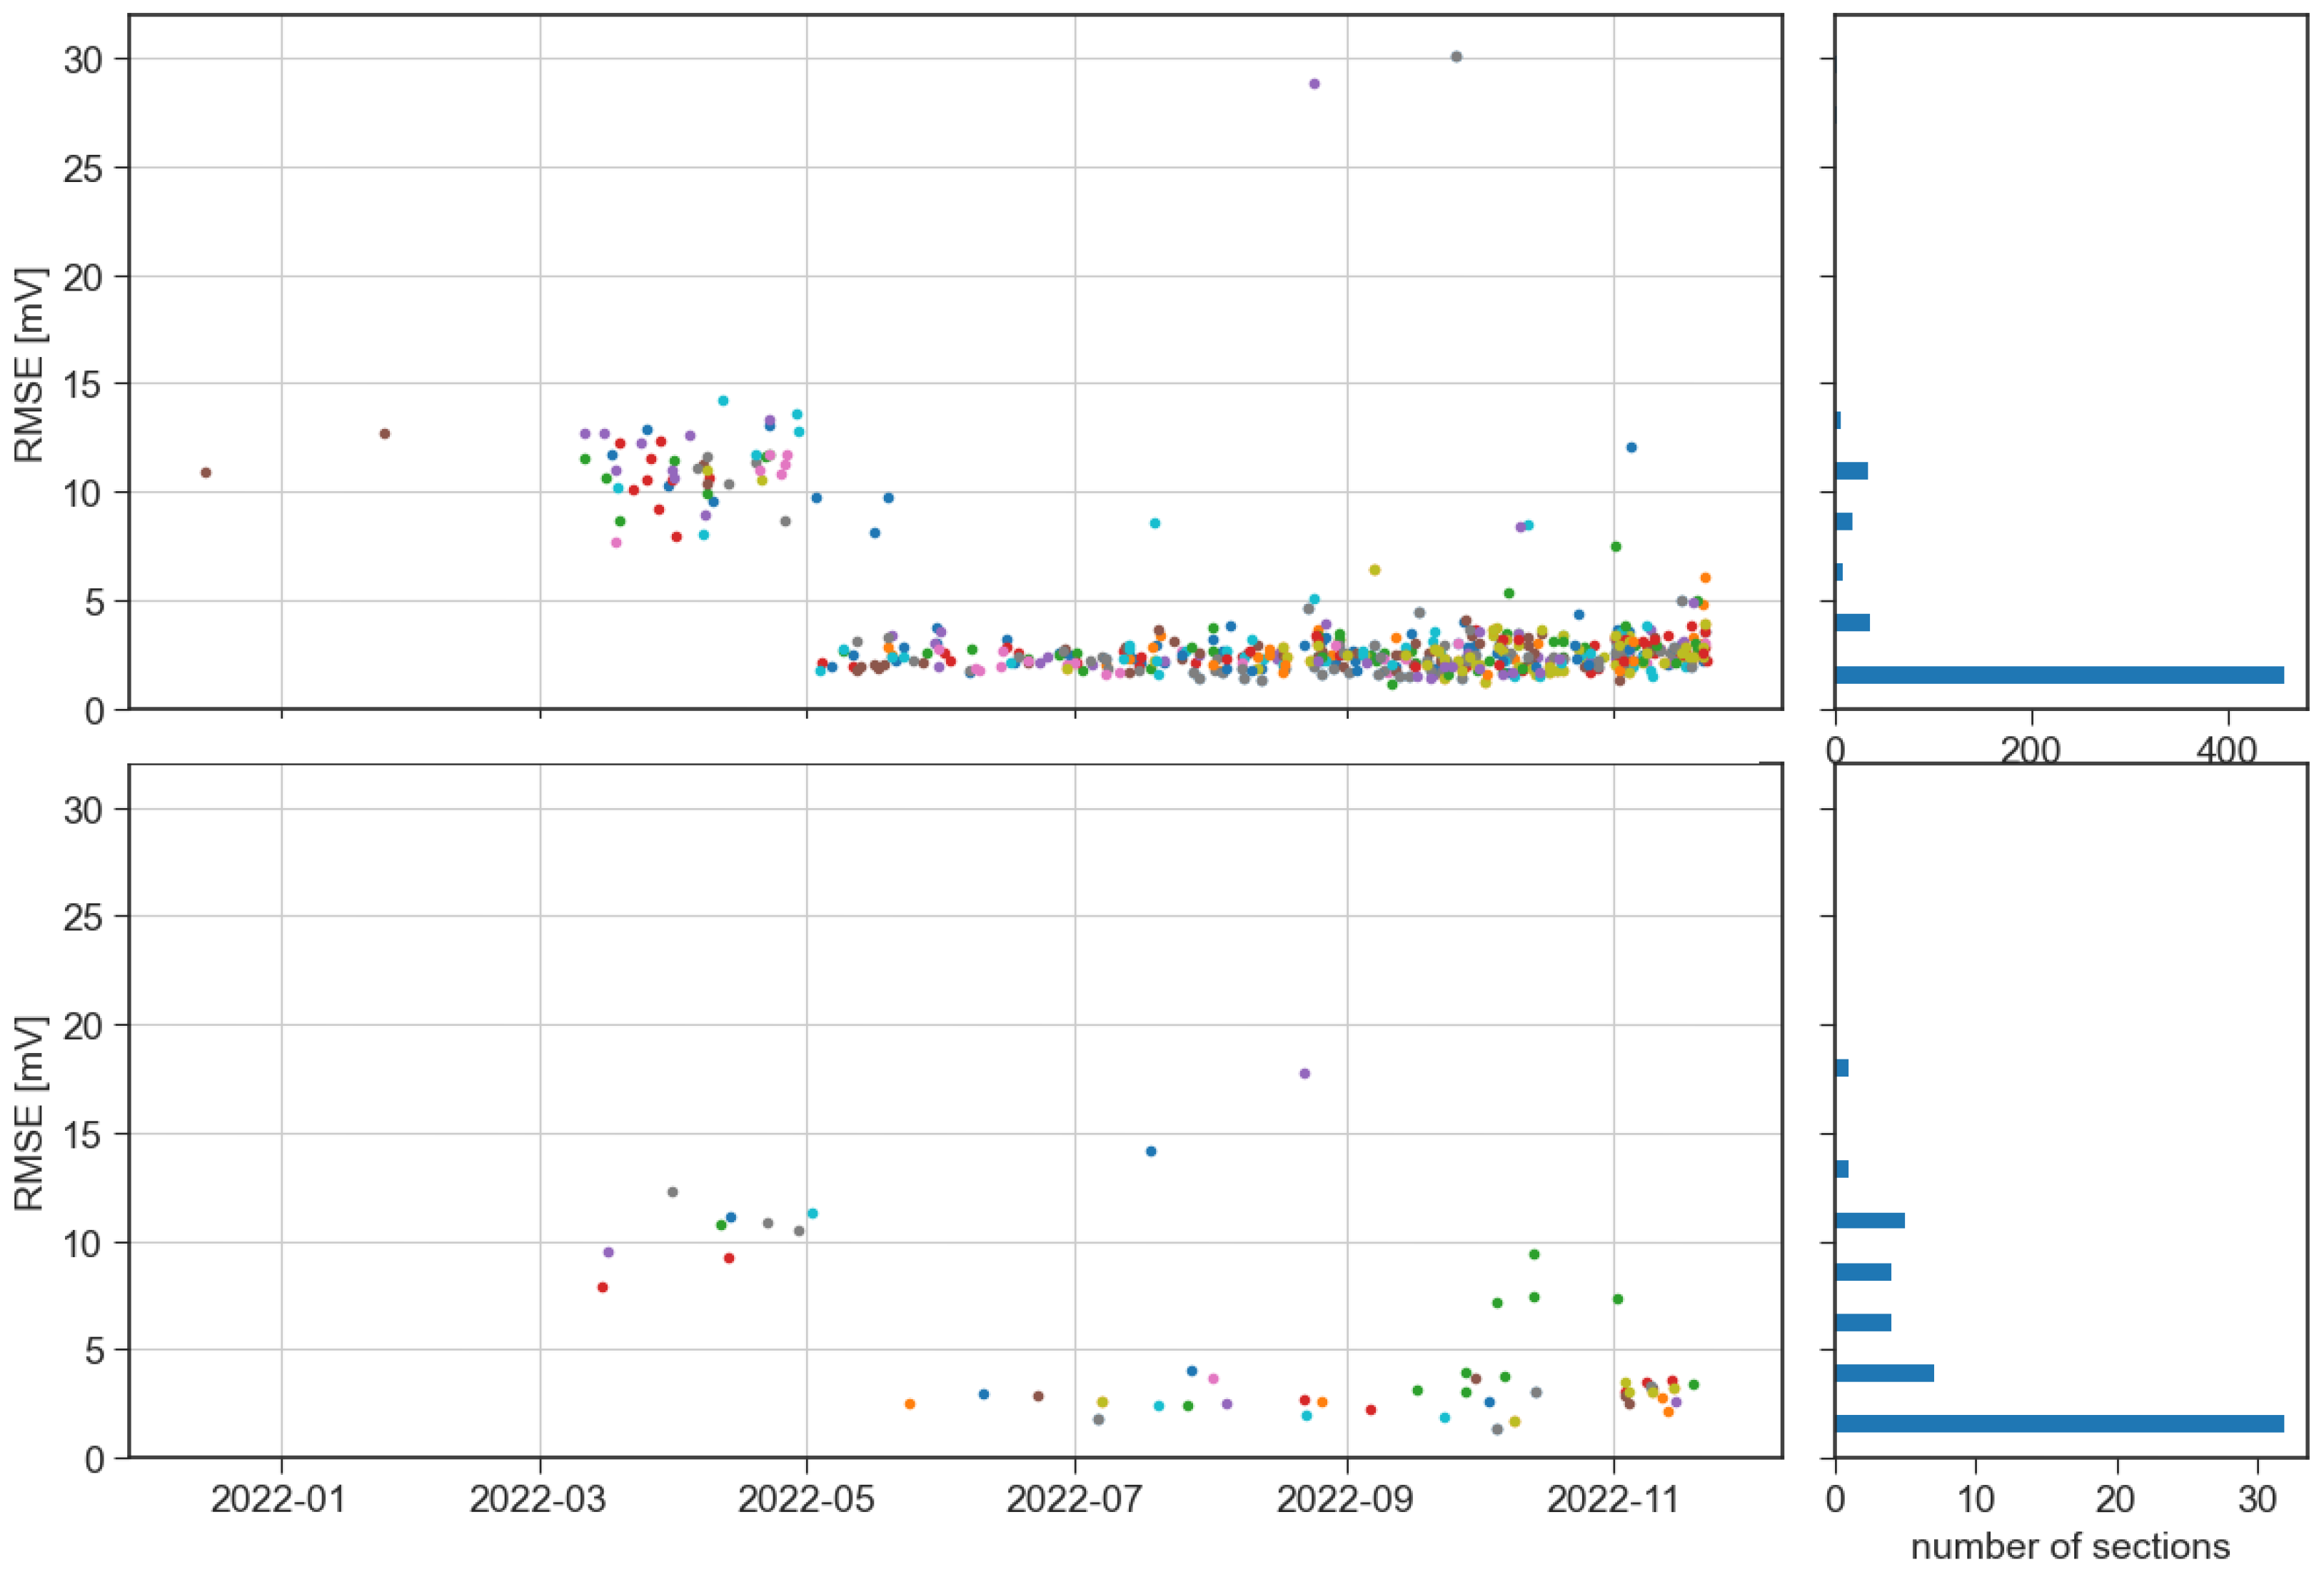The height and width of the screenshot is (1577, 2324).
Task: Select the leftmost brown point in top scatter
Action: tap(206, 473)
